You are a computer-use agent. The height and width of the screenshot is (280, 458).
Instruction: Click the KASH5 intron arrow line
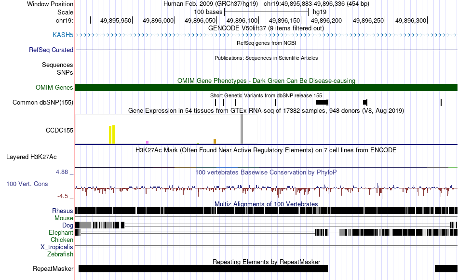(267, 35)
